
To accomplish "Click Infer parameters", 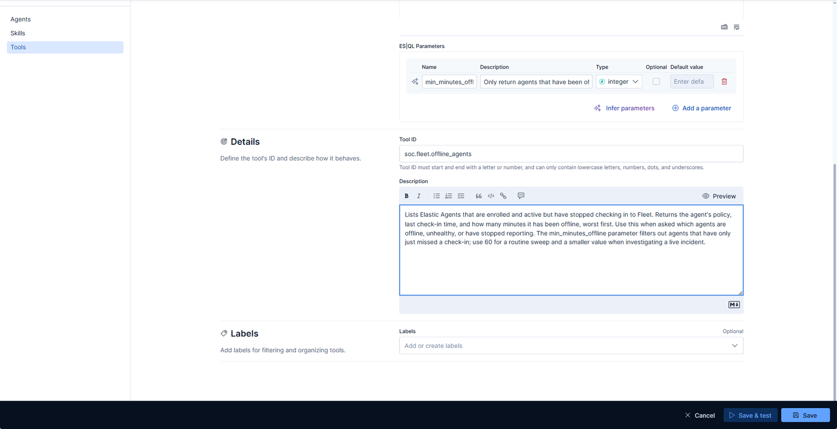I will 624,108.
